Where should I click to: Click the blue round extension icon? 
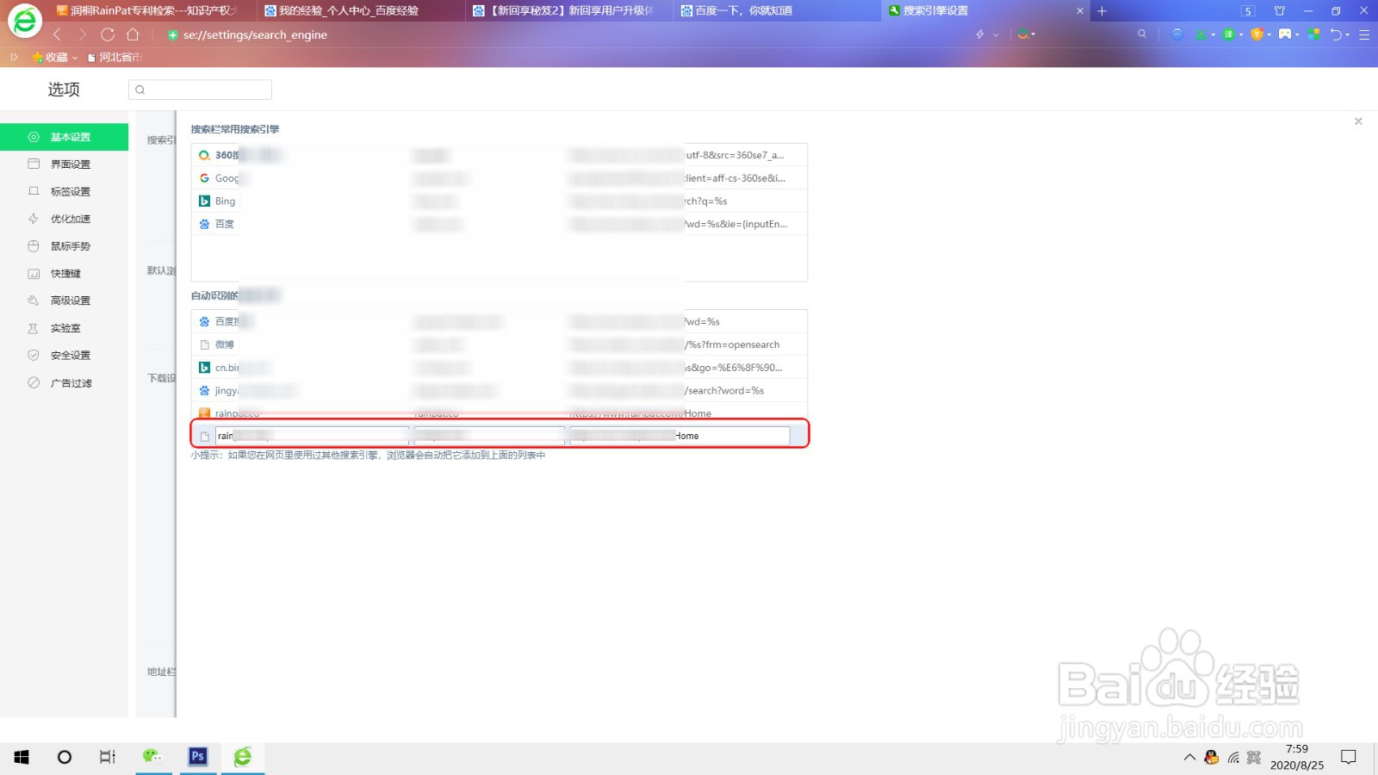pyautogui.click(x=1177, y=34)
